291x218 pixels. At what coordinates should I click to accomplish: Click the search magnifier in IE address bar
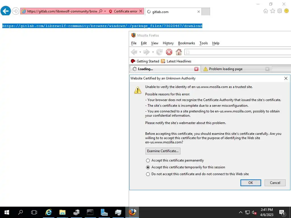(101, 11)
